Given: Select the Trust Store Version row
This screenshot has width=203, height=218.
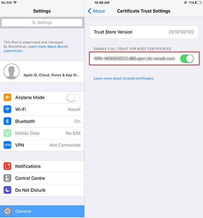Looking at the screenshot, I should tap(144, 32).
